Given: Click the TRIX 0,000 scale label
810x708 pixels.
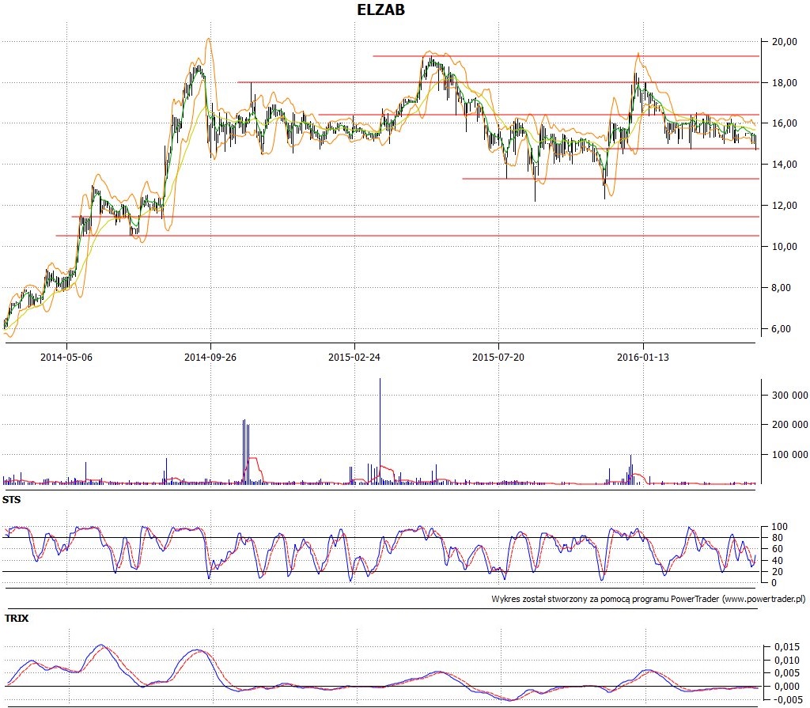Looking at the screenshot, I should [x=787, y=687].
